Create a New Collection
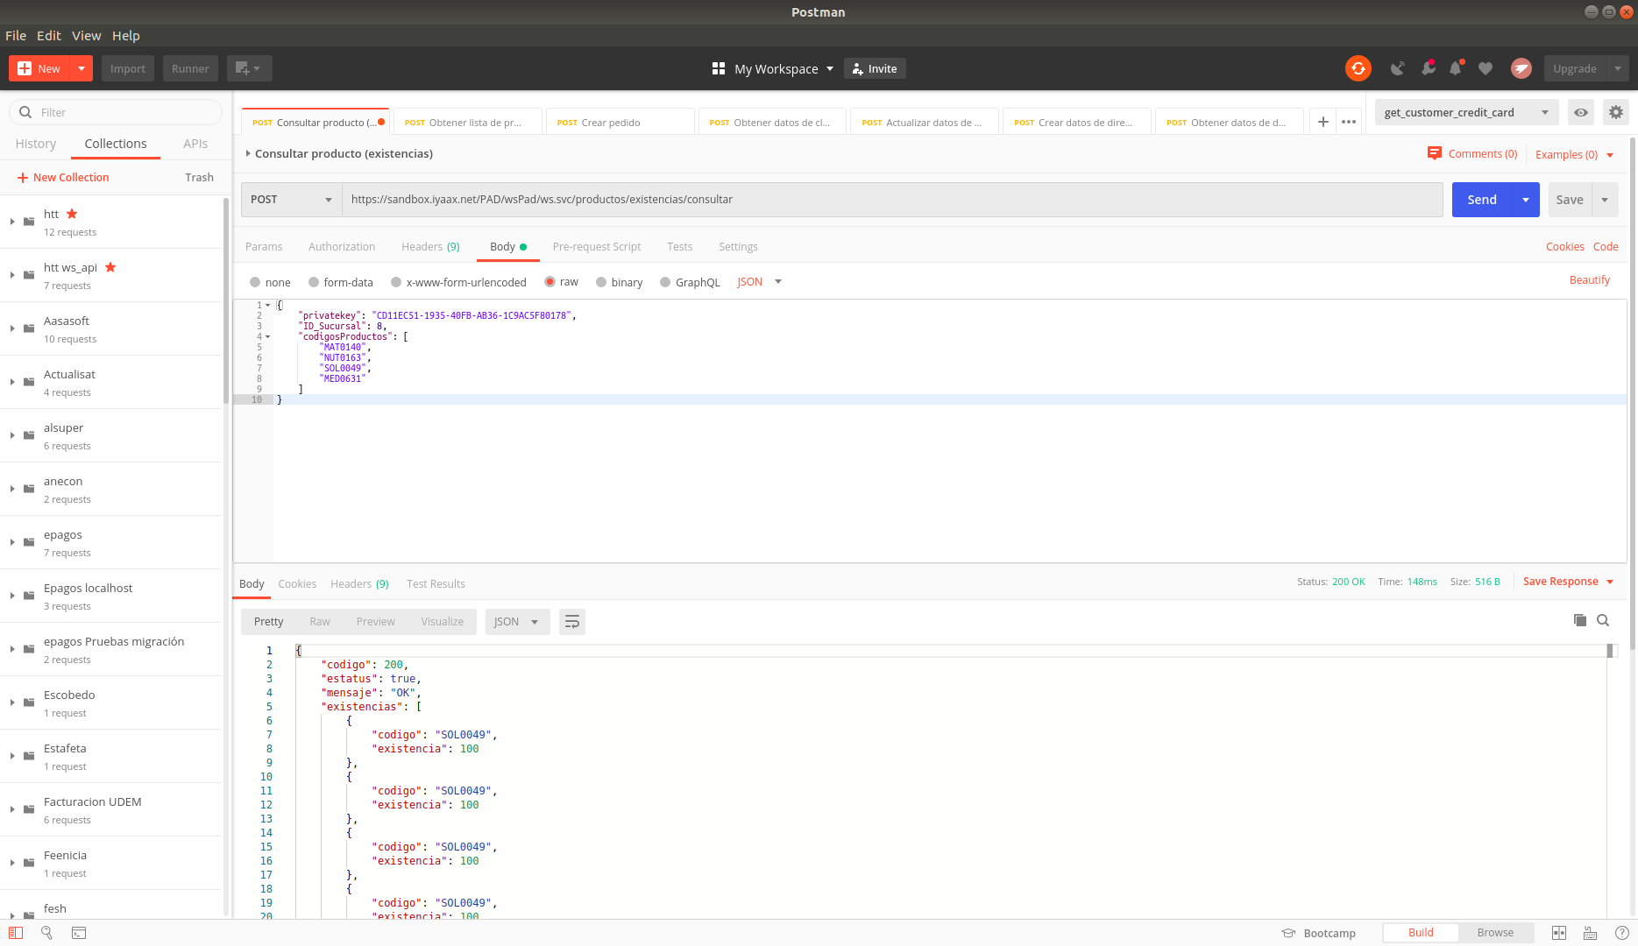The width and height of the screenshot is (1638, 946). [x=63, y=177]
